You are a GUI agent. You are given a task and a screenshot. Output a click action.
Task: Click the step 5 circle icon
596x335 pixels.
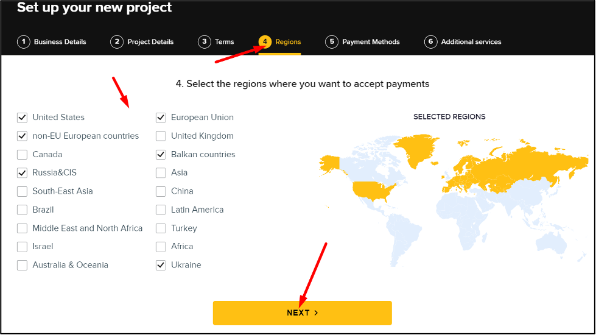(331, 42)
